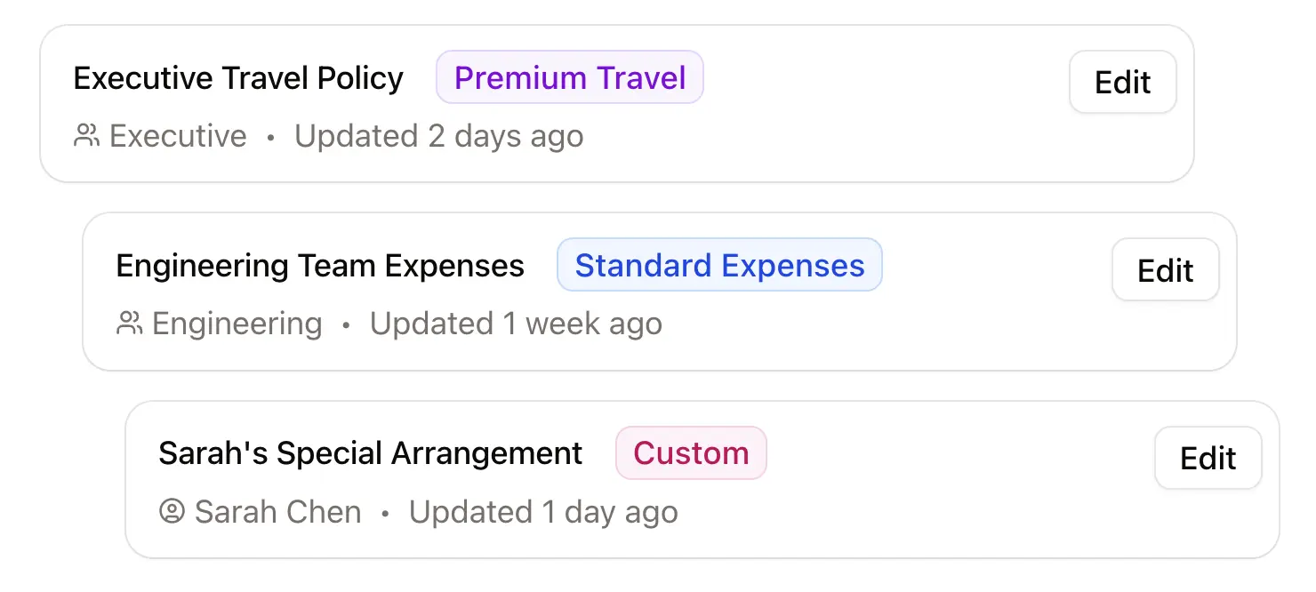Click the team icon next to Engineering
The image size is (1316, 592).
coord(129,324)
